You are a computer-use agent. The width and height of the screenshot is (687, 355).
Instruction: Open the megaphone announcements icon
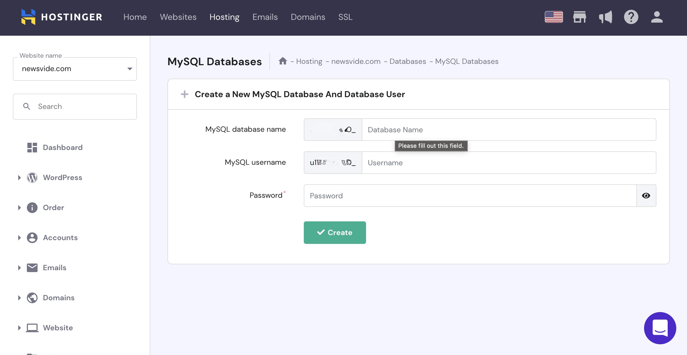605,17
